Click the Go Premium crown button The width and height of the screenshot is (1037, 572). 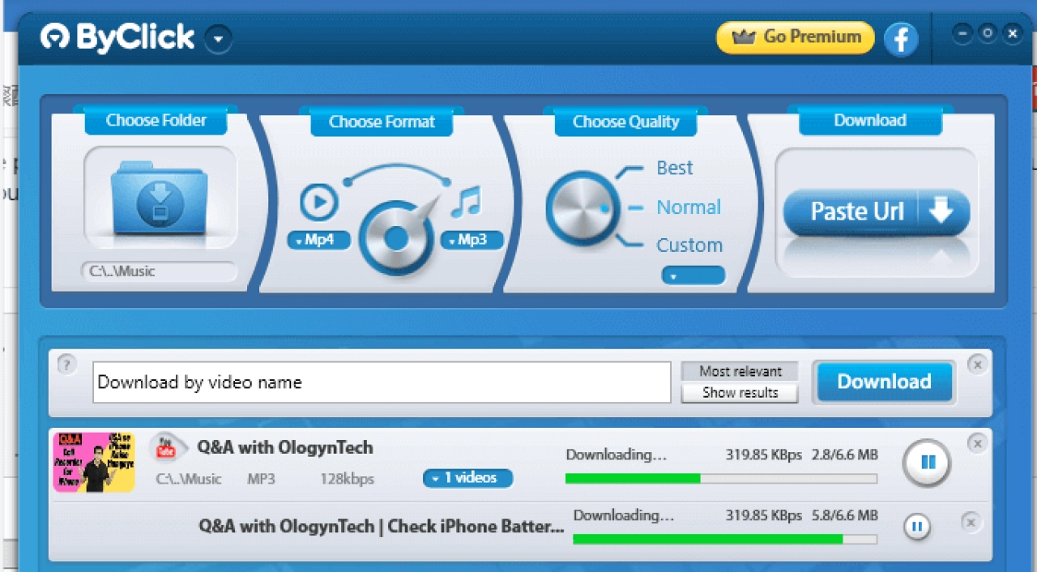(796, 37)
